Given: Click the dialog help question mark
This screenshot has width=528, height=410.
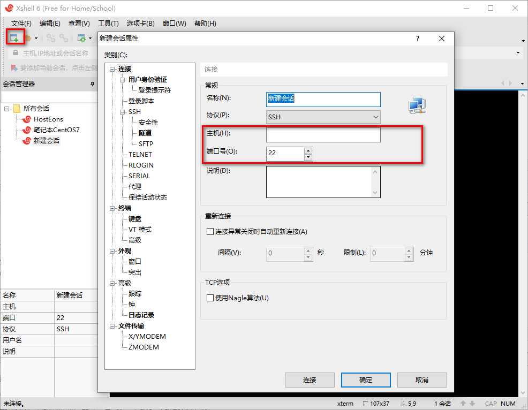Looking at the screenshot, I should [418, 39].
